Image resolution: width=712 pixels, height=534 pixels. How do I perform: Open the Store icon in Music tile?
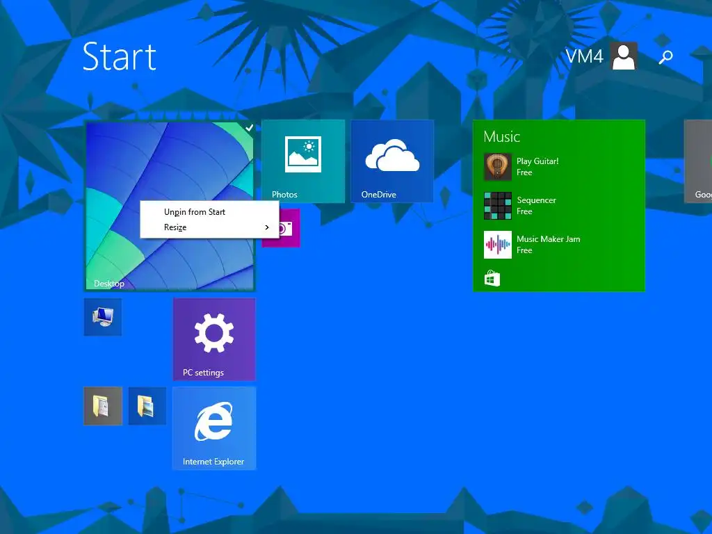[x=492, y=278]
